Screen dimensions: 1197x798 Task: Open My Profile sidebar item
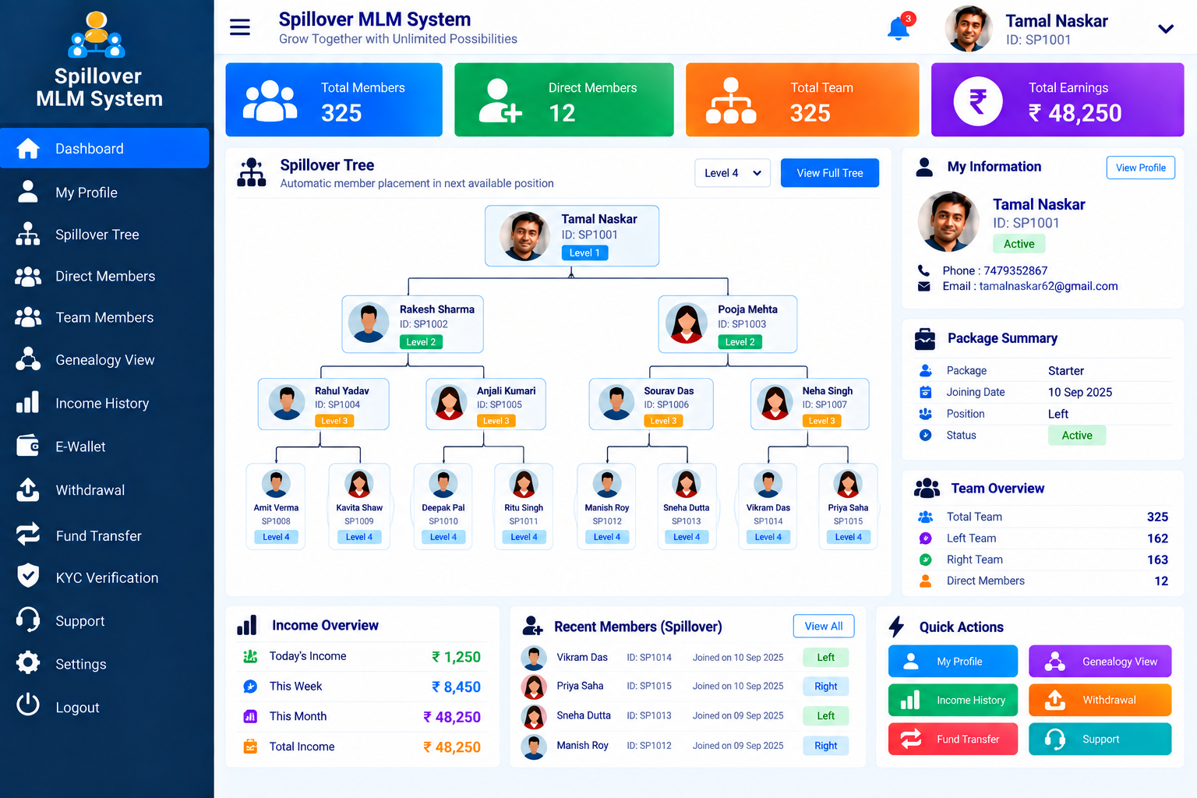click(104, 192)
